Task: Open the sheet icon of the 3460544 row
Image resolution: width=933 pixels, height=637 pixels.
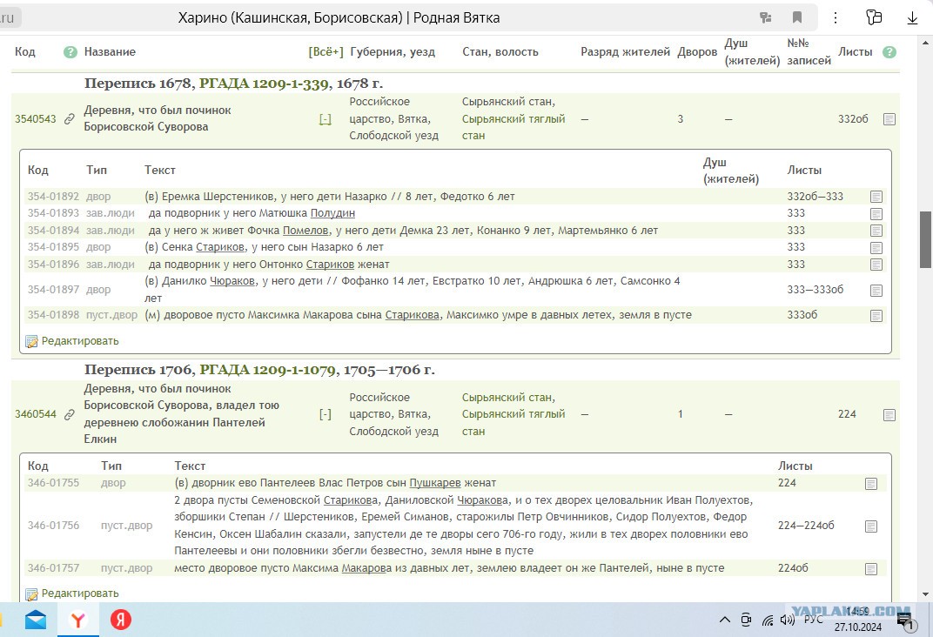Action: (x=889, y=415)
